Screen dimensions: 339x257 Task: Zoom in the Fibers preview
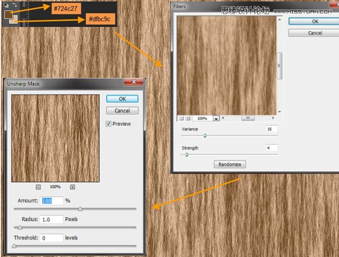coord(188,118)
